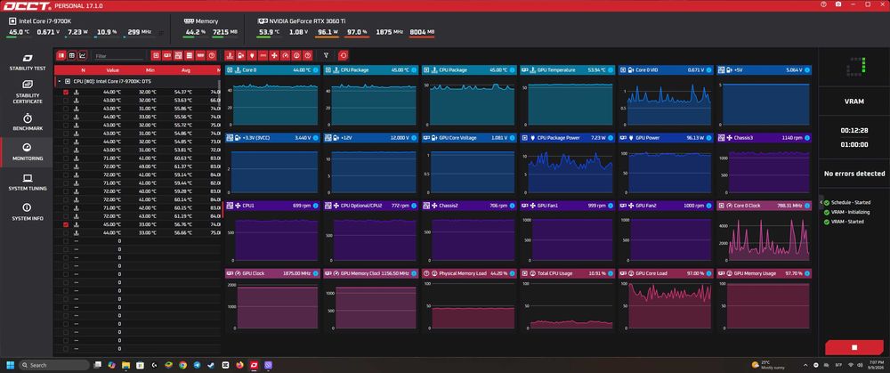The image size is (890, 373).
Task: Check the row with average 55.56 °C
Action: click(66, 117)
